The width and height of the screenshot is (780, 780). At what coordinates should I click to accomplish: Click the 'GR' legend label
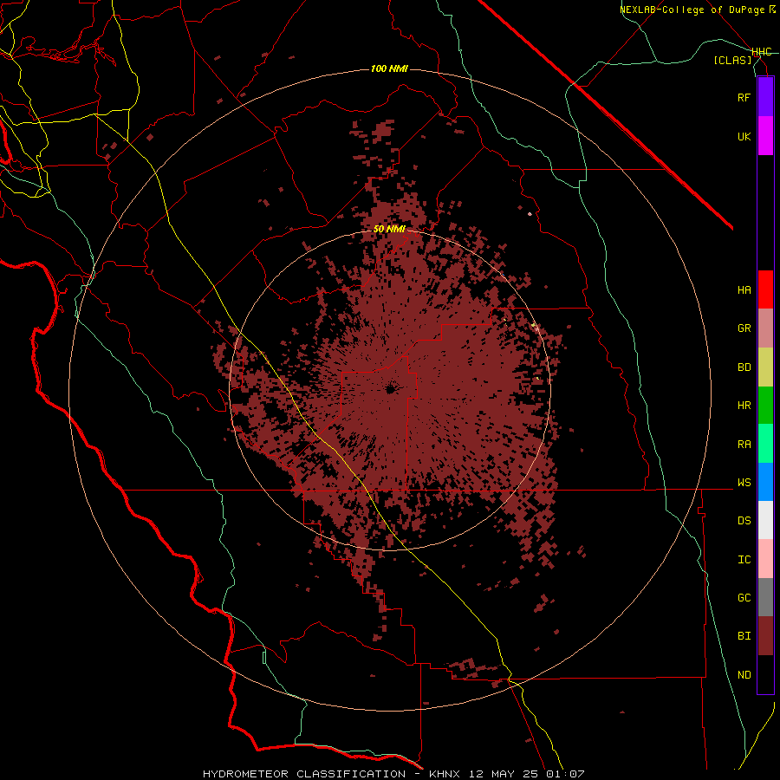click(x=744, y=328)
